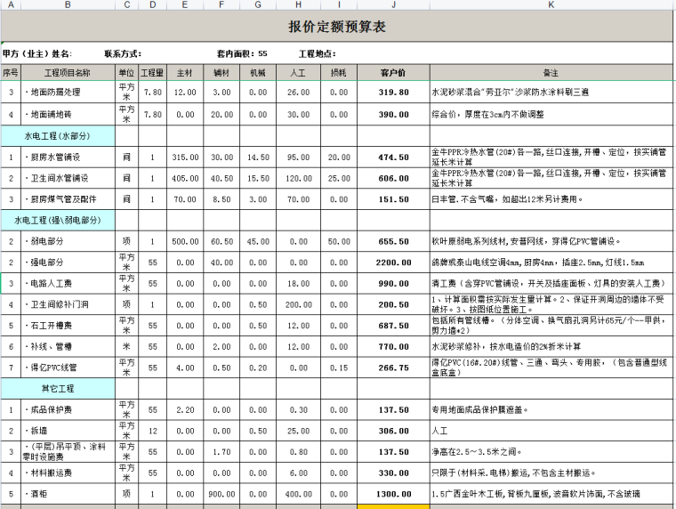This screenshot has width=676, height=509.
Task: Click customer price 606.00
Action: (x=394, y=178)
